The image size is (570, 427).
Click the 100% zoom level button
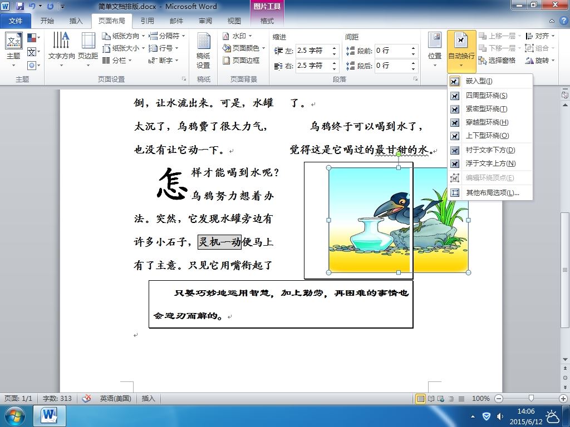click(480, 399)
